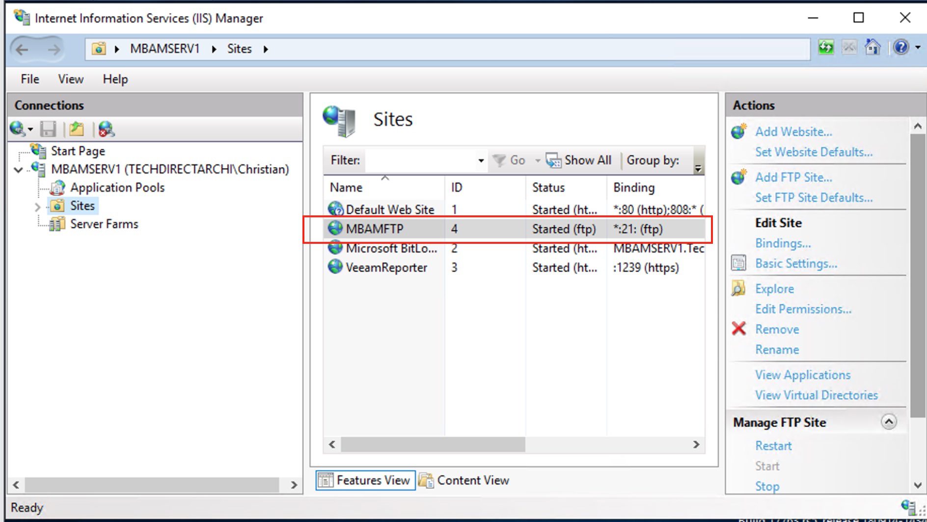Sort sites by the Name column header

(383, 187)
